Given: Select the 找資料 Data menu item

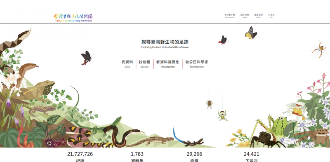Looking at the screenshot, I should click(x=127, y=64).
